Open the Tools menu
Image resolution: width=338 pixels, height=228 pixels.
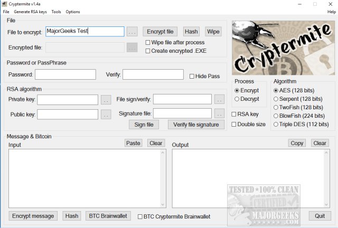57,12
